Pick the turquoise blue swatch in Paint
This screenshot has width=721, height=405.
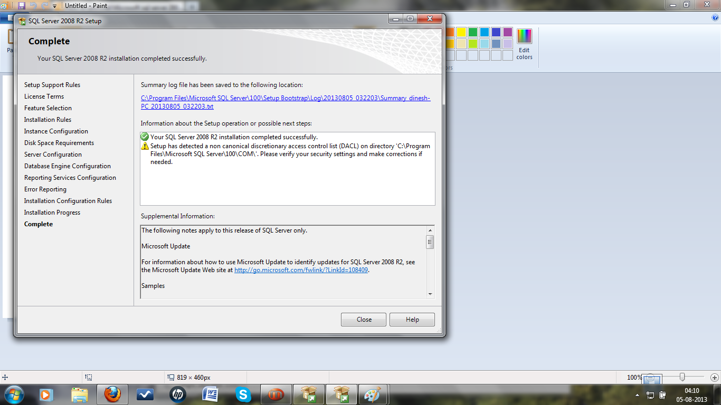[x=485, y=32]
